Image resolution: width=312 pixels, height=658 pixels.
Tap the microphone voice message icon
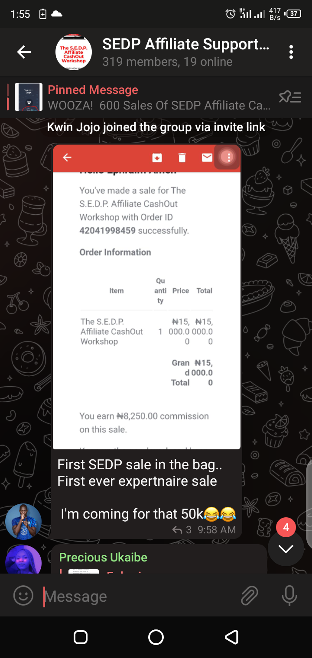click(289, 596)
